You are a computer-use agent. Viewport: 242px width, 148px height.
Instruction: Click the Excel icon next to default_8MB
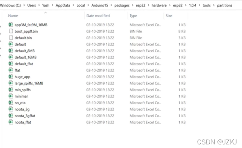tap(11, 51)
